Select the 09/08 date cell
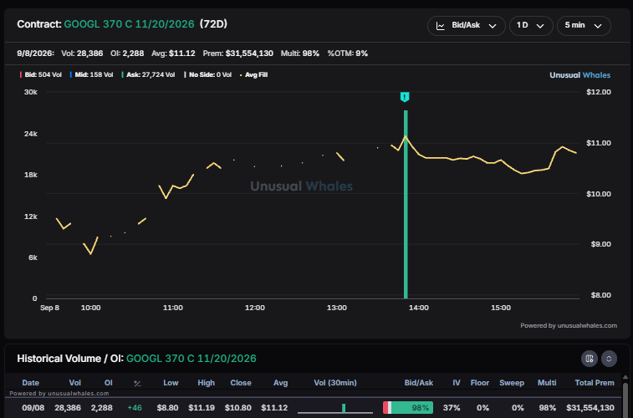This screenshot has height=418, width=633. 33,407
